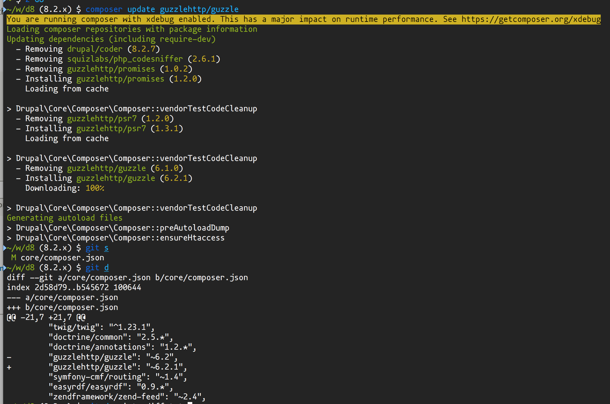Viewport: 610px width, 404px height.
Task: Click 'squizlabs/php_codesniffer' package name
Action: point(125,59)
